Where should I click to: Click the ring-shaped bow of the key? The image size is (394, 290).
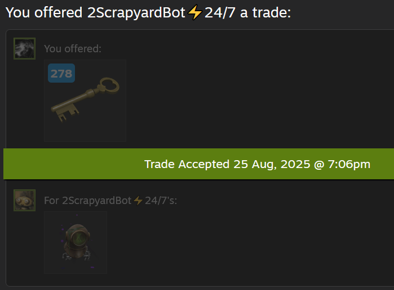109,85
